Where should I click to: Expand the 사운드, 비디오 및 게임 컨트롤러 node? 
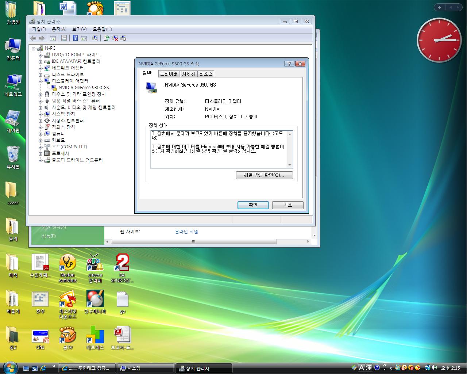point(40,107)
